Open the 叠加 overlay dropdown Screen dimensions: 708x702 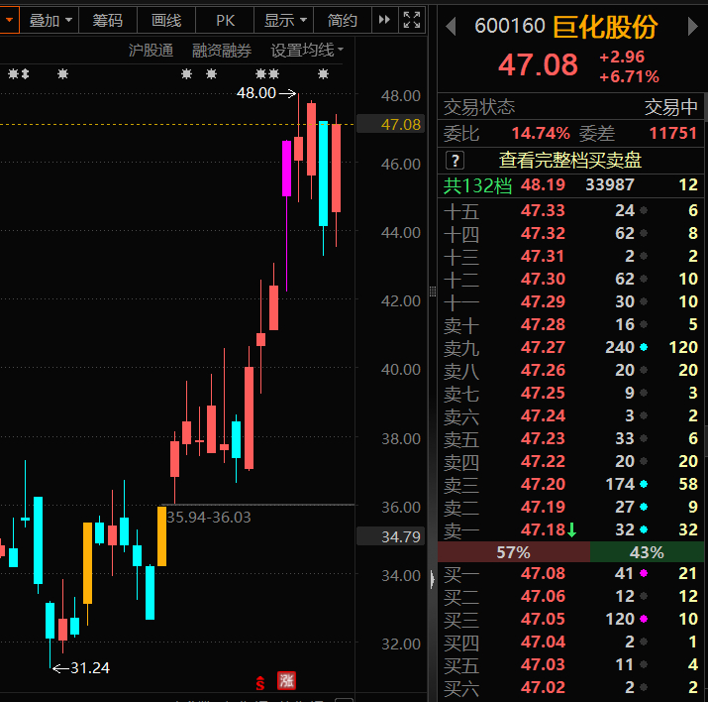tap(50, 21)
